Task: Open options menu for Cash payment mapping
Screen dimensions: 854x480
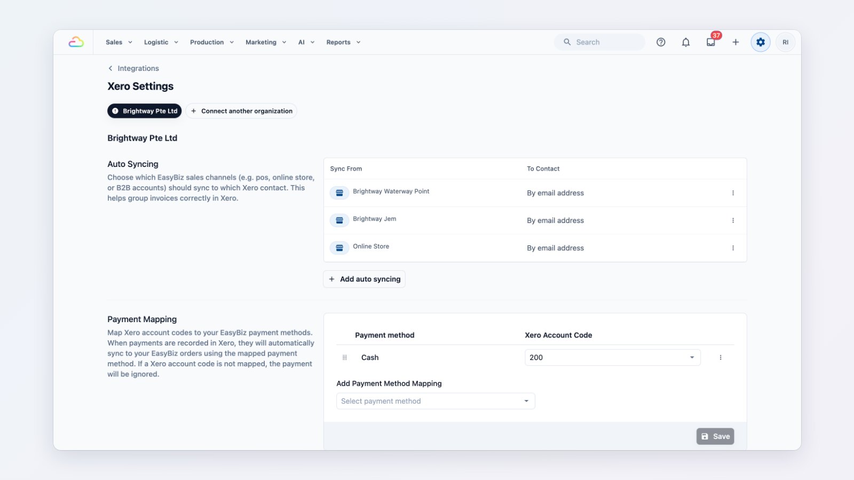Action: pos(721,357)
